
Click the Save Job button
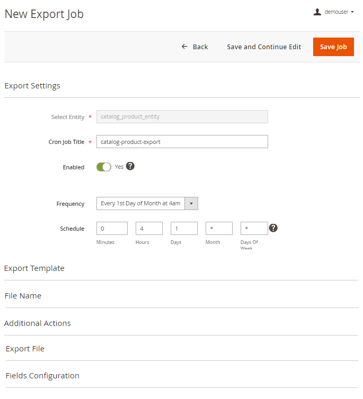[x=333, y=47]
